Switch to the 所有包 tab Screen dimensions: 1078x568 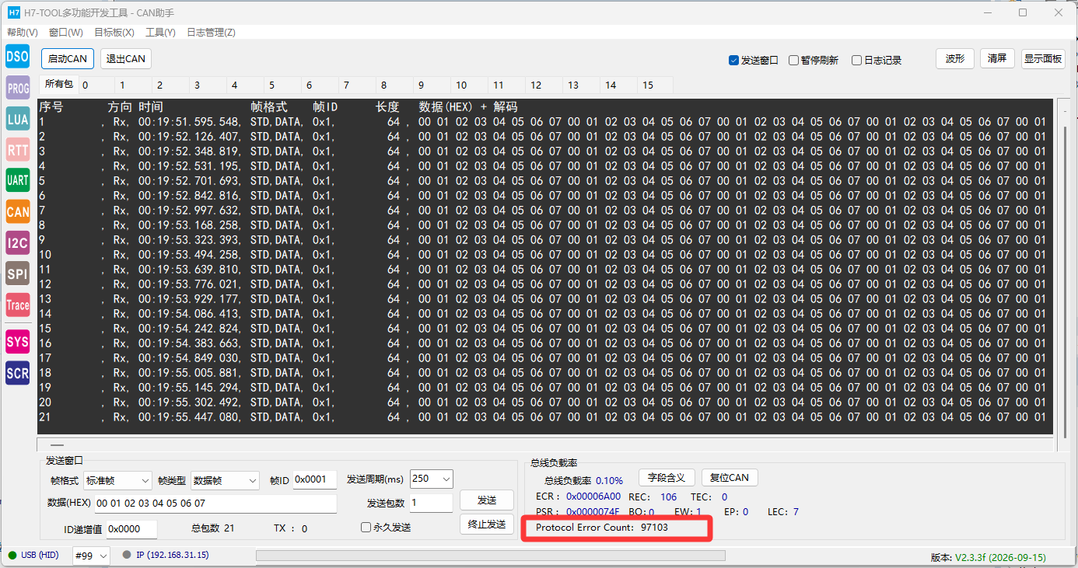58,84
